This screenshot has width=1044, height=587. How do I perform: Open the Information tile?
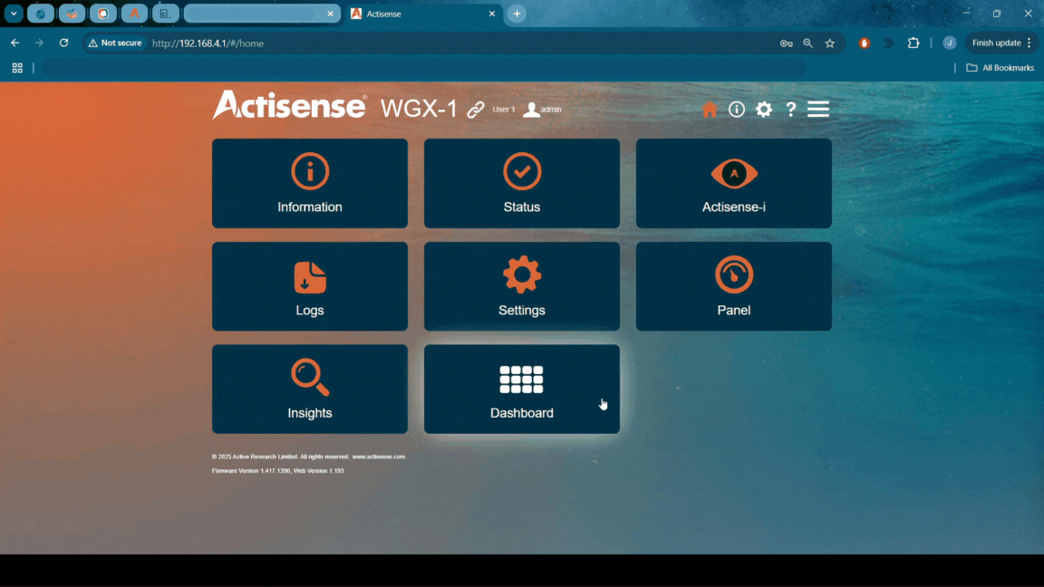pos(310,183)
